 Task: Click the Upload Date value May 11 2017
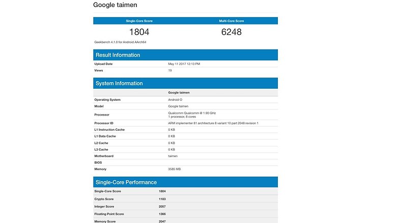pos(184,64)
